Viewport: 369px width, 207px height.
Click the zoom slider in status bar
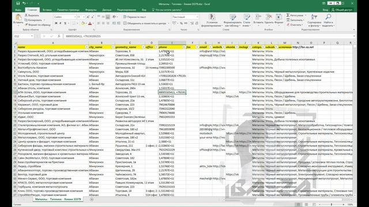332,205
